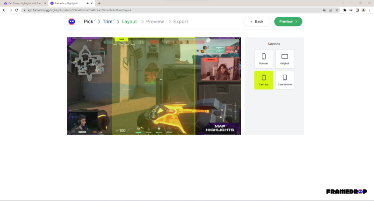Choose the Original layout

coord(285,59)
